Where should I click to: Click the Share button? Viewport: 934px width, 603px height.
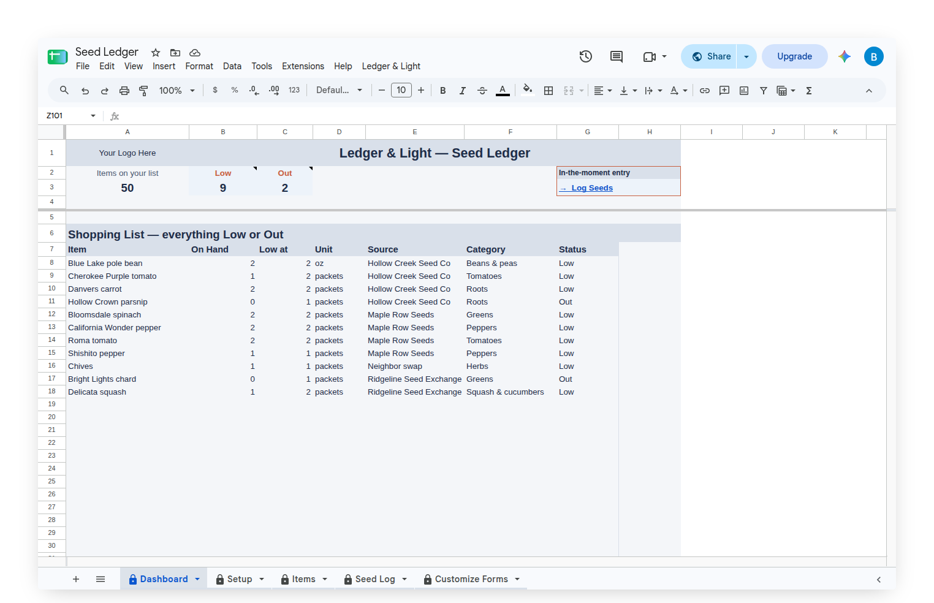[709, 56]
